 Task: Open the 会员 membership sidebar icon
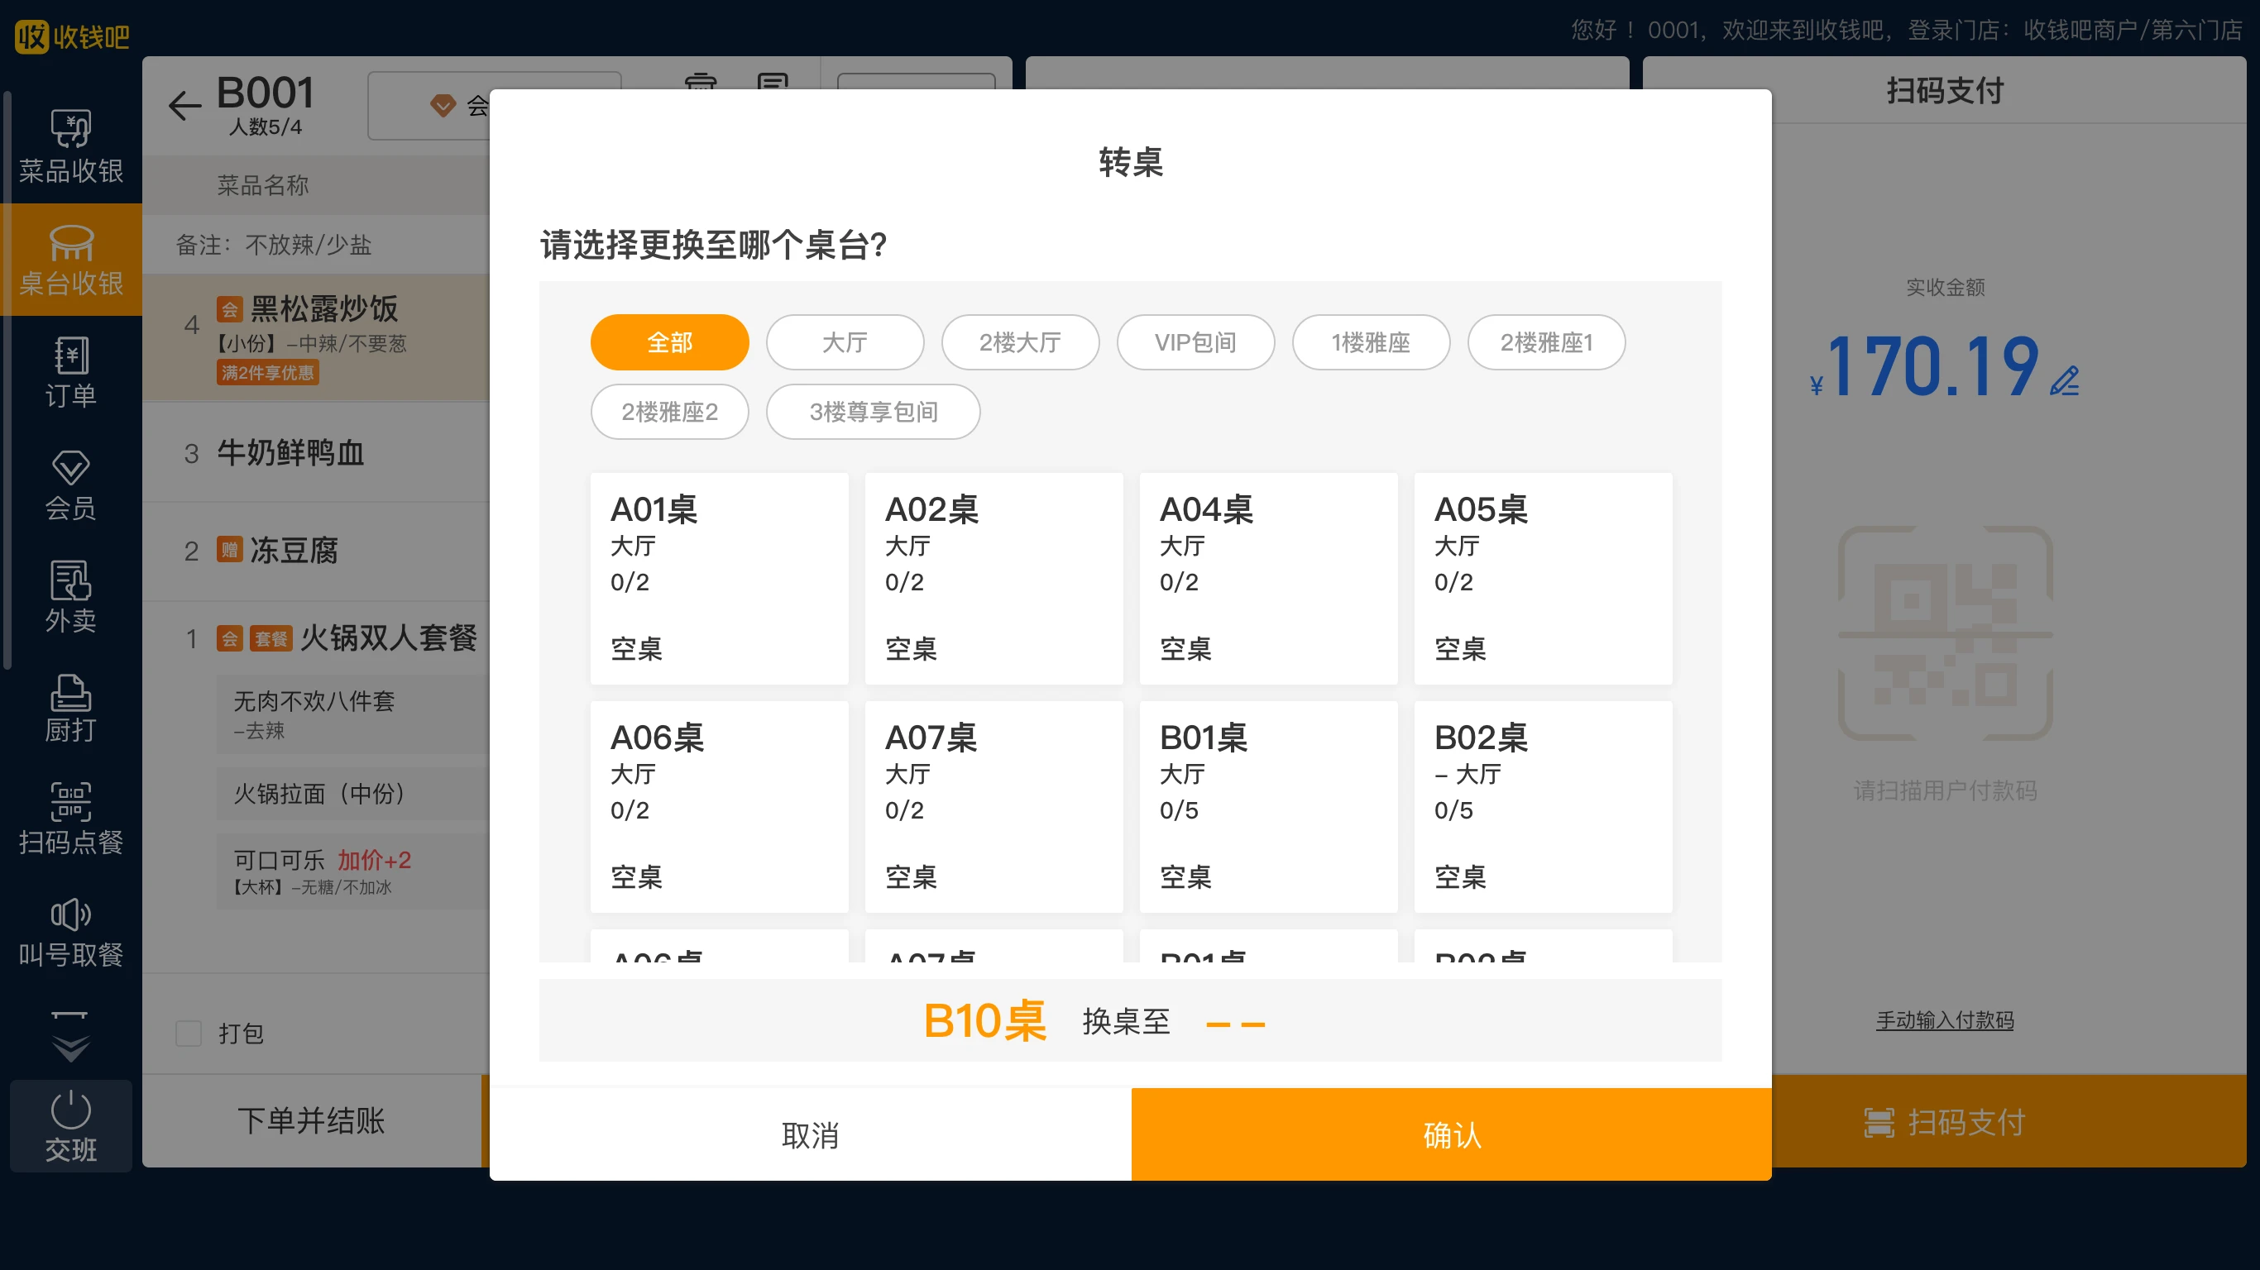70,485
